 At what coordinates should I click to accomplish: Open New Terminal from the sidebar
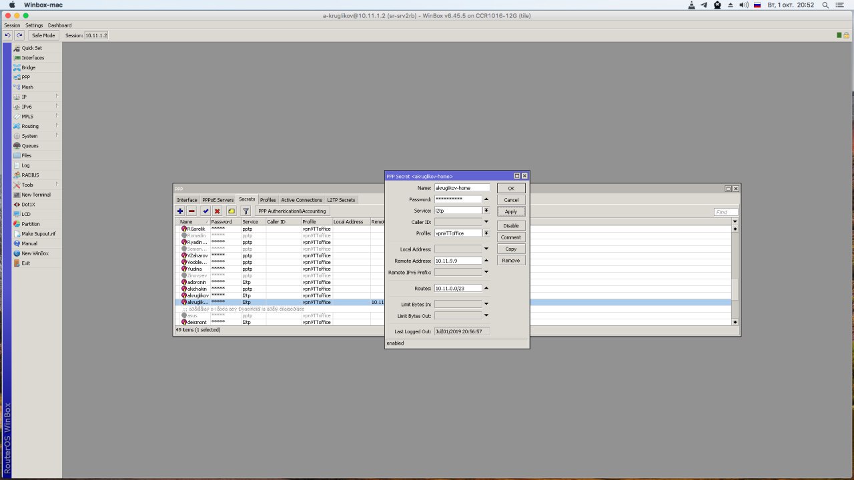coord(35,195)
